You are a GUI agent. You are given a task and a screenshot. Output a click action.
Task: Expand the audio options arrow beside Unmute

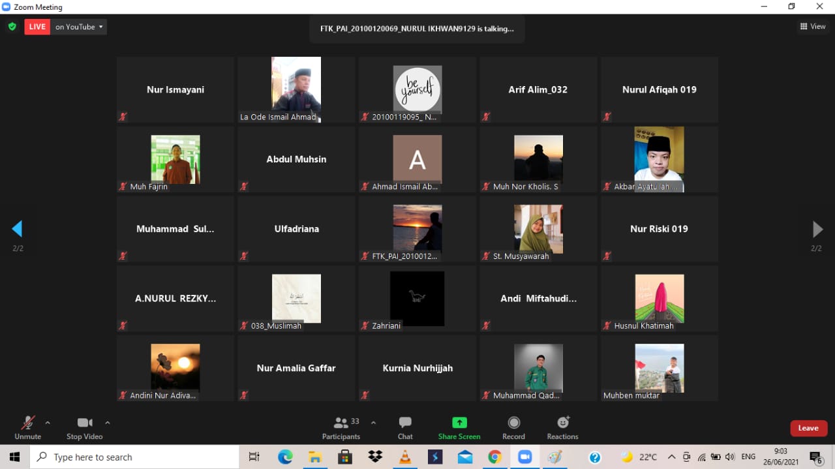pyautogui.click(x=48, y=423)
